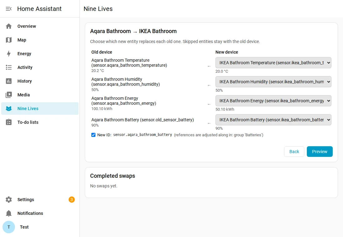The width and height of the screenshot is (343, 237).
Task: Click the Activity list icon
Action: [8, 67]
